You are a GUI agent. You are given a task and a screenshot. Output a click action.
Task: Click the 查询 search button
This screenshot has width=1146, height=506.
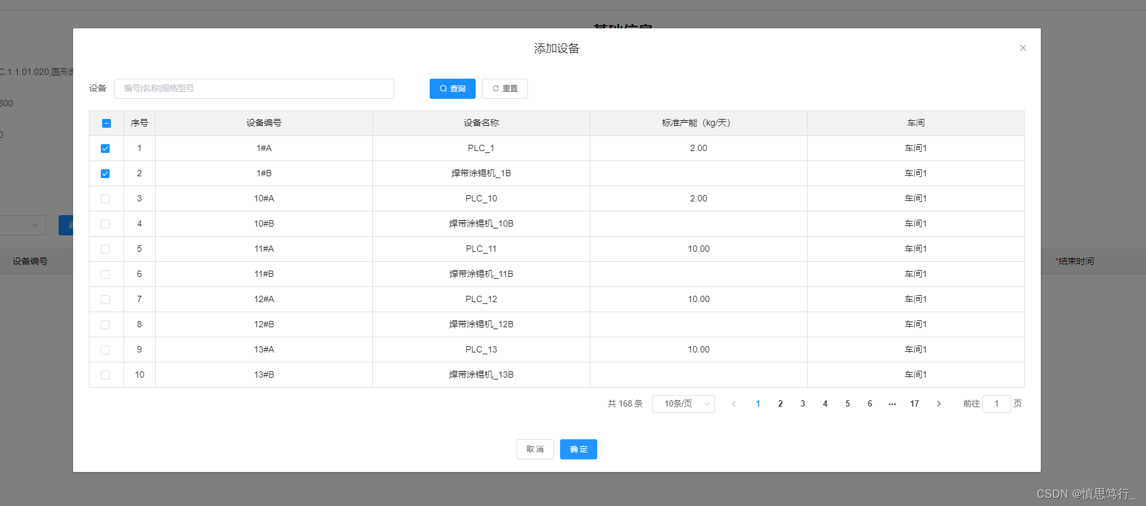pos(452,89)
